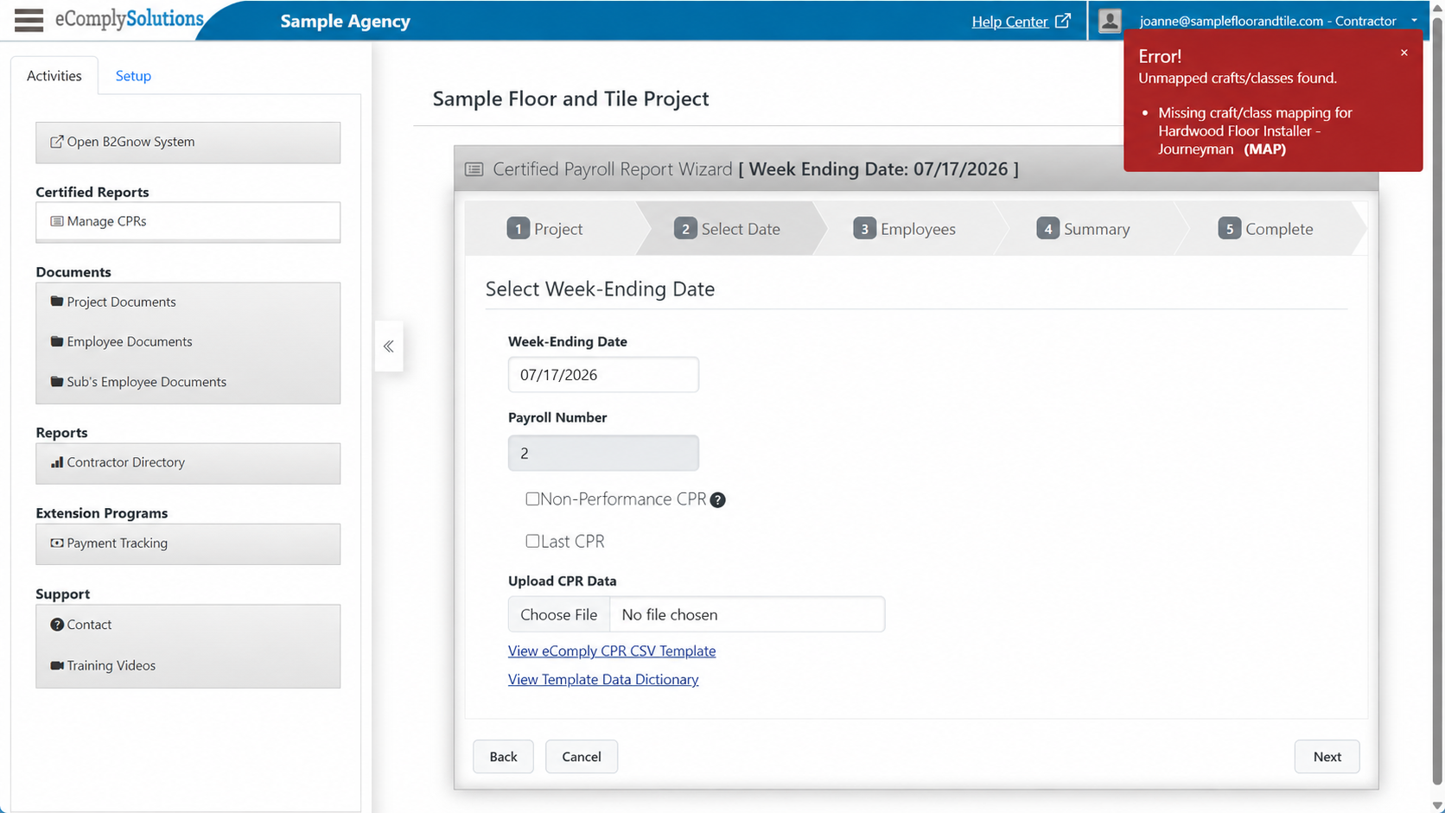The height and width of the screenshot is (813, 1445).
Task: Jump to the Employees wizard step
Action: 905,229
